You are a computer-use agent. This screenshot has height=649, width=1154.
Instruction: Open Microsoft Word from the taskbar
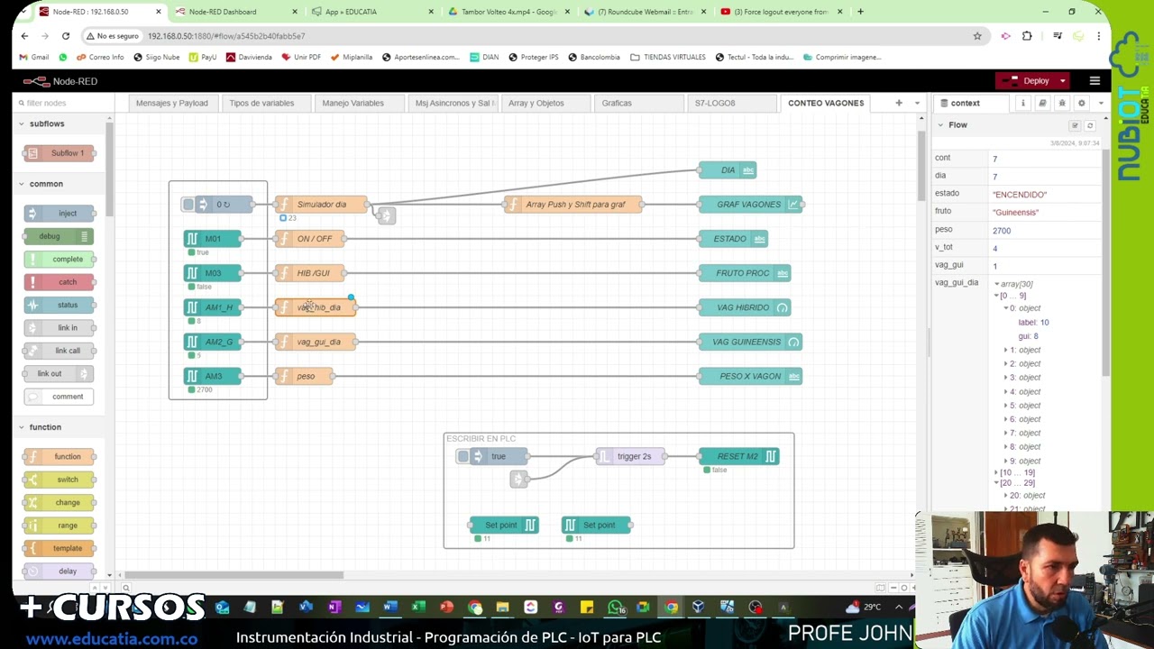point(389,607)
